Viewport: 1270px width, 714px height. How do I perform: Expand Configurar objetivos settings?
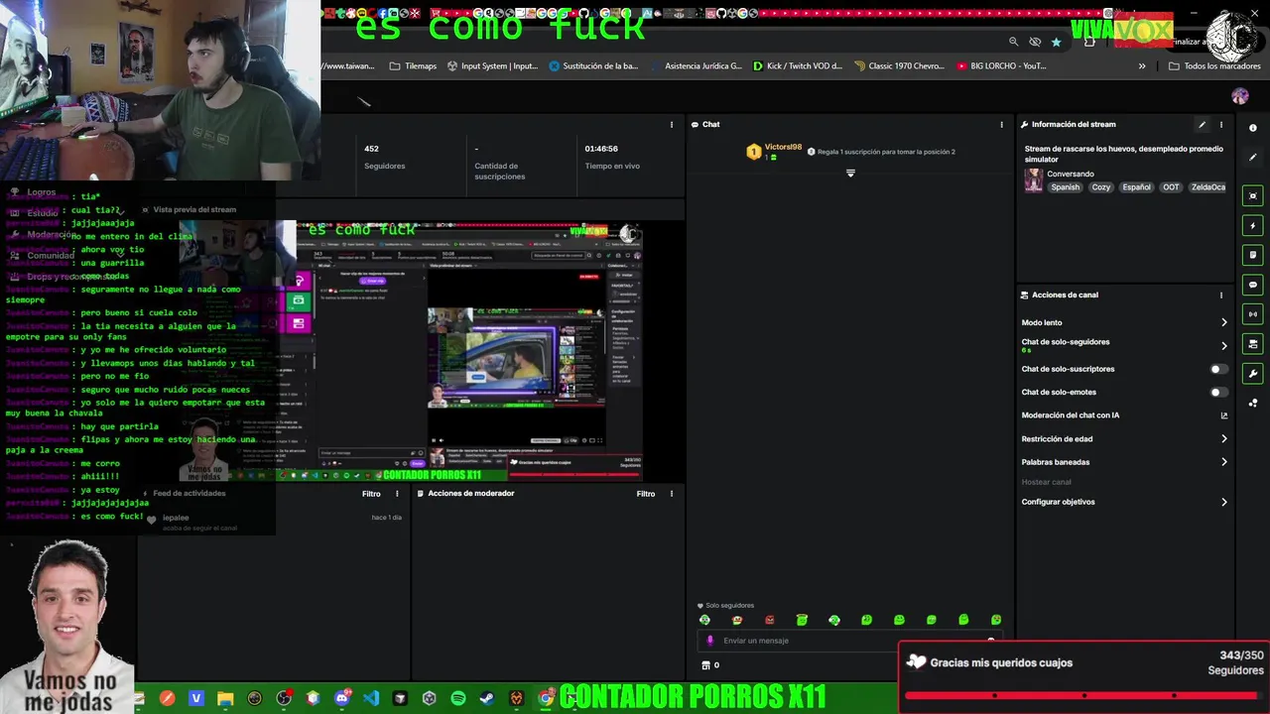coord(1223,502)
